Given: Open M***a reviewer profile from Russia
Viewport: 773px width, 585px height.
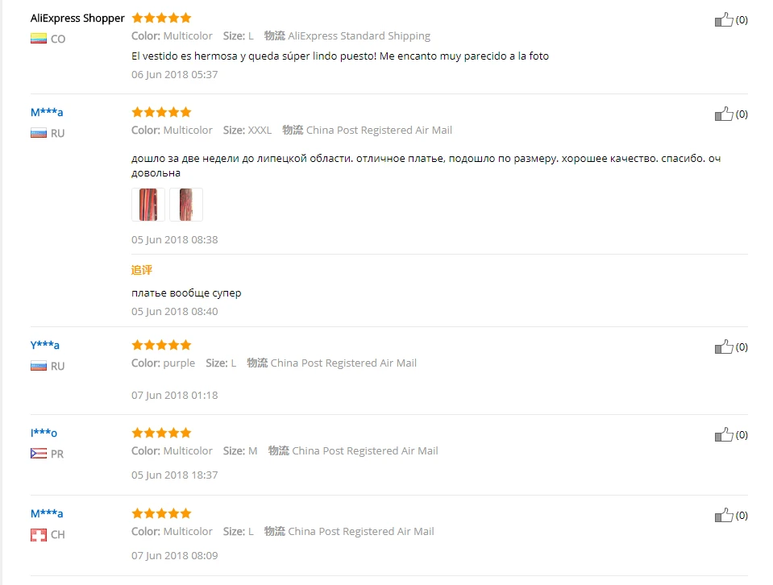Looking at the screenshot, I should [47, 112].
